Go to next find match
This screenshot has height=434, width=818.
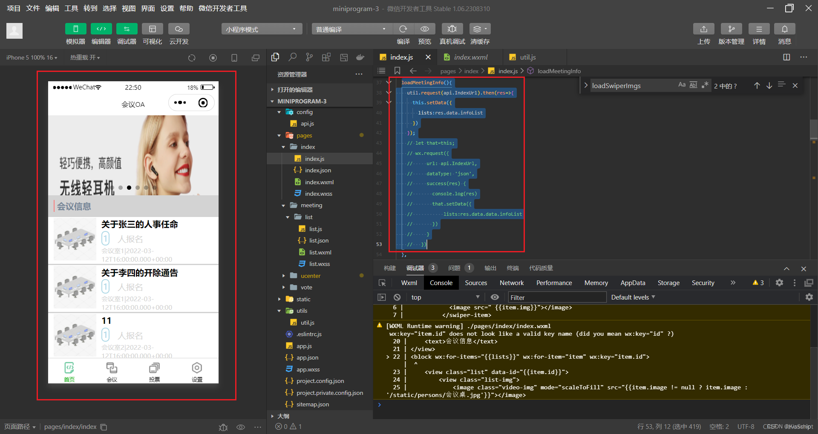tap(769, 86)
